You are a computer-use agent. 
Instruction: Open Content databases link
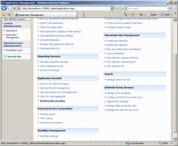pos(49,40)
